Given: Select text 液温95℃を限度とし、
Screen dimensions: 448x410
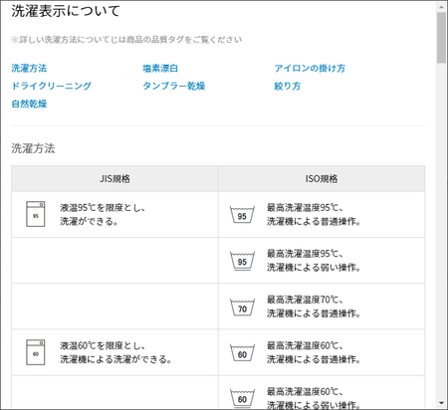Looking at the screenshot, I should coord(103,208).
